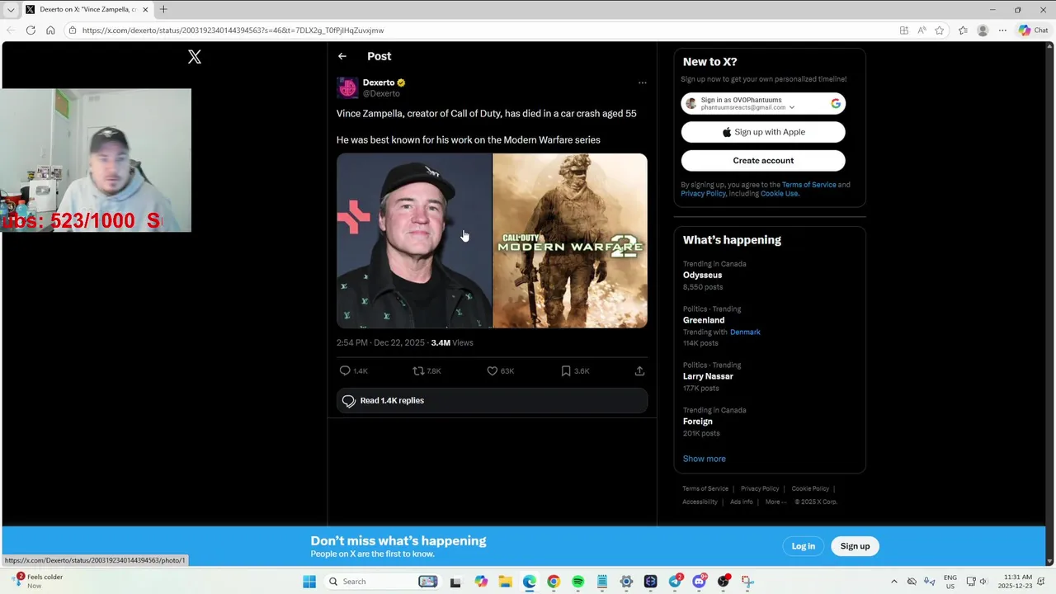Expand the Google account chooser dropdown
This screenshot has width=1056, height=594.
point(792,107)
